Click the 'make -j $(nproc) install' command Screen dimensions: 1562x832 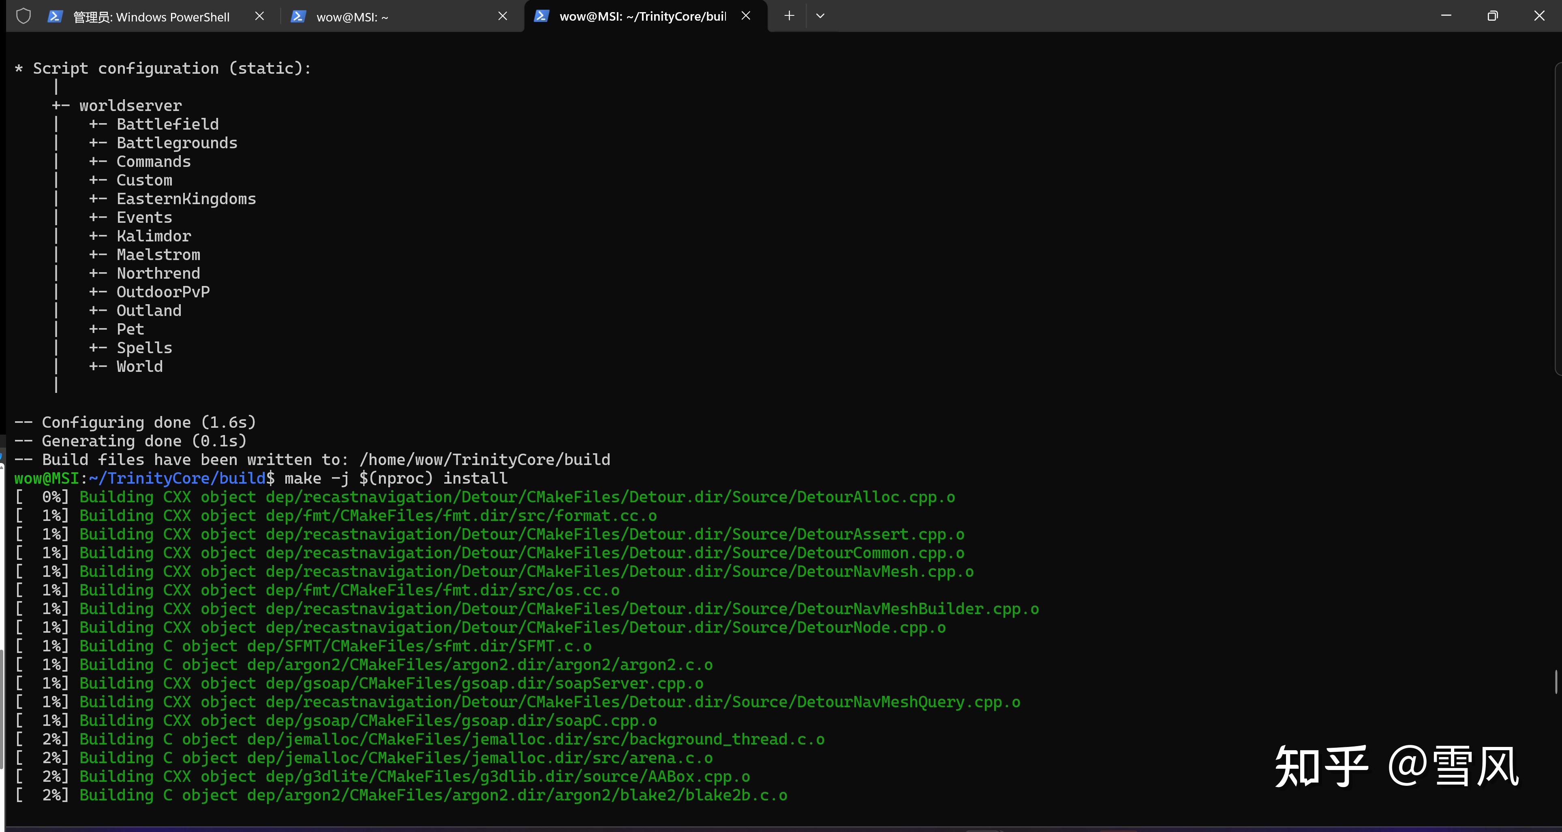(396, 479)
